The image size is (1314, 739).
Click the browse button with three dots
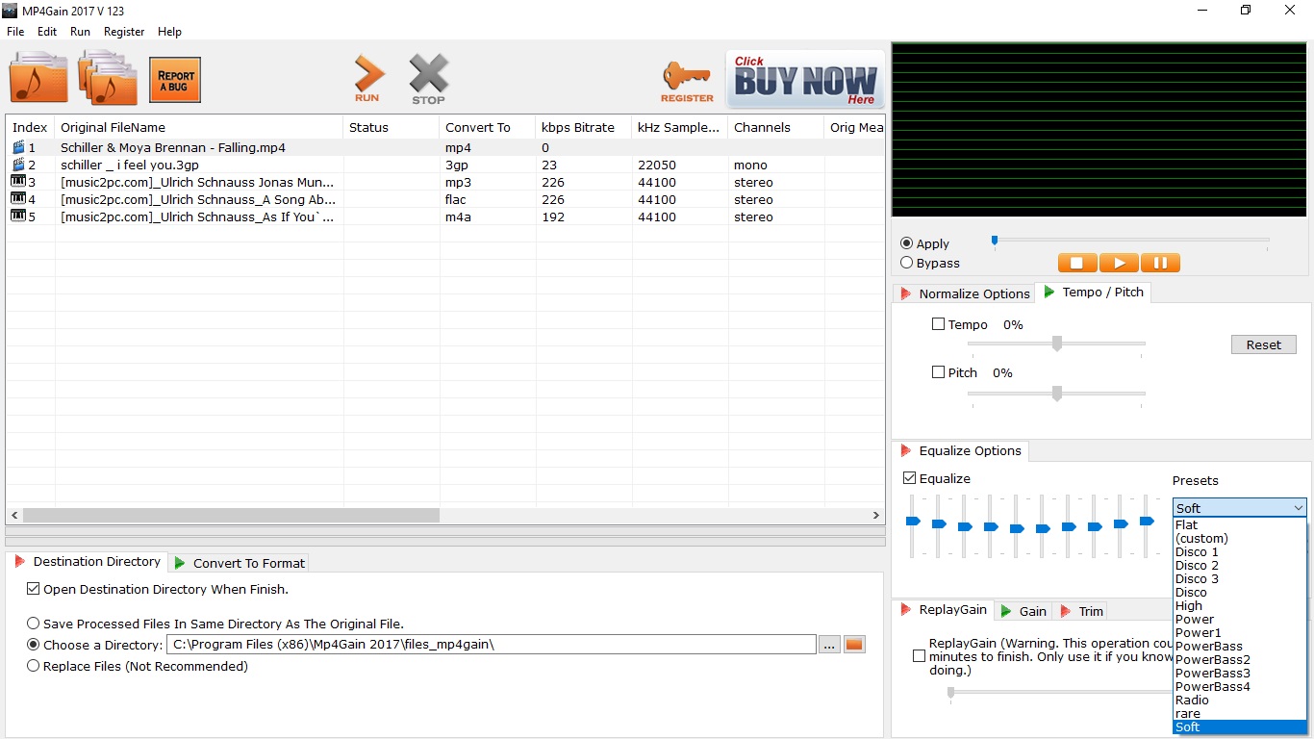tap(829, 645)
